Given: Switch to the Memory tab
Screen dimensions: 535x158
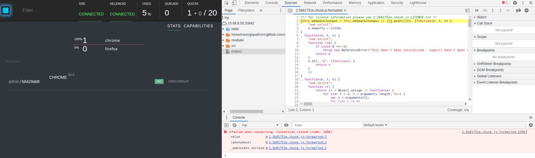Looking at the screenshot, I should pyautogui.click(x=355, y=3).
